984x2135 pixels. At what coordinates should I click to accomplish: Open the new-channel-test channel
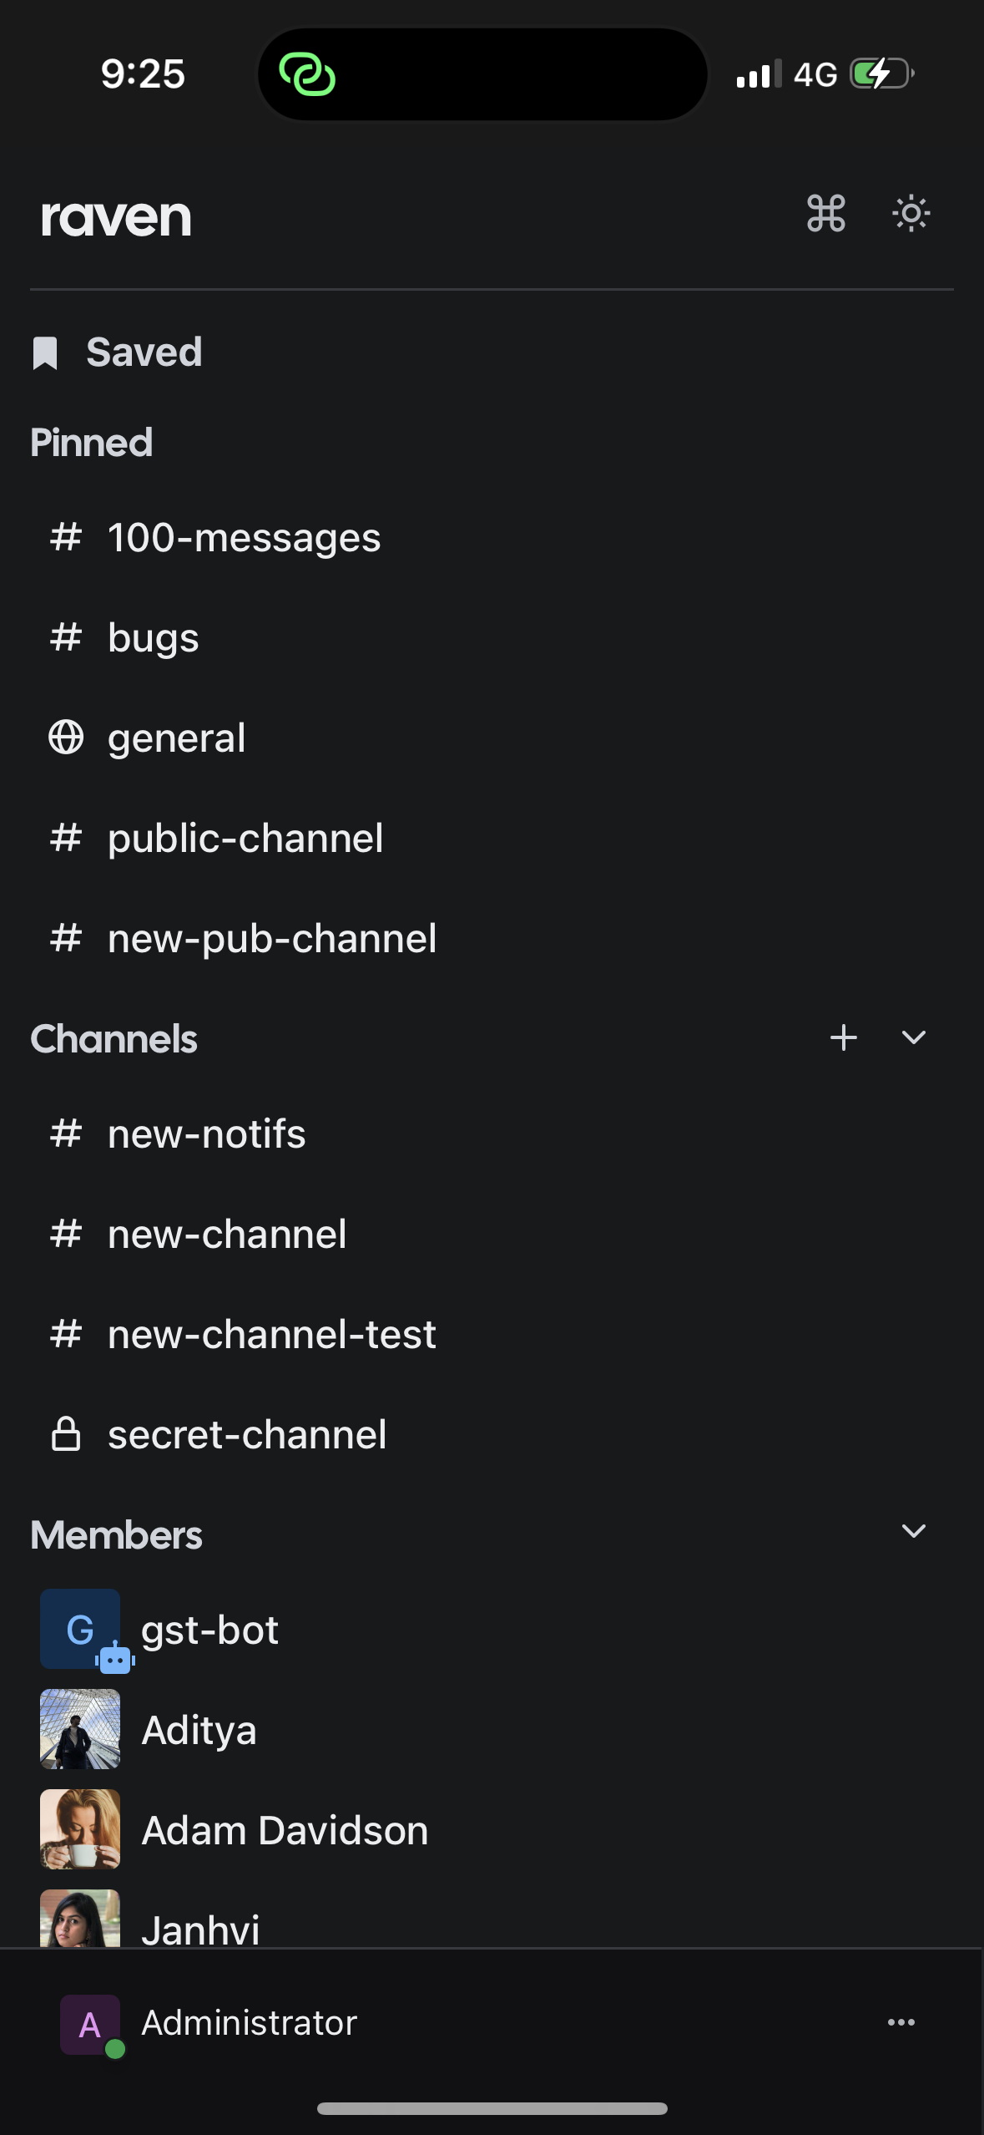click(272, 1335)
